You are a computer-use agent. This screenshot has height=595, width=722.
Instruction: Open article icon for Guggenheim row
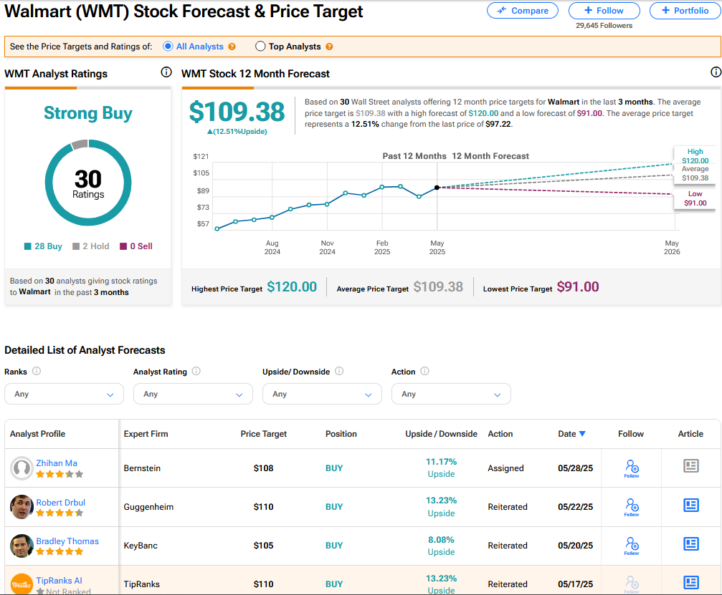pos(690,505)
